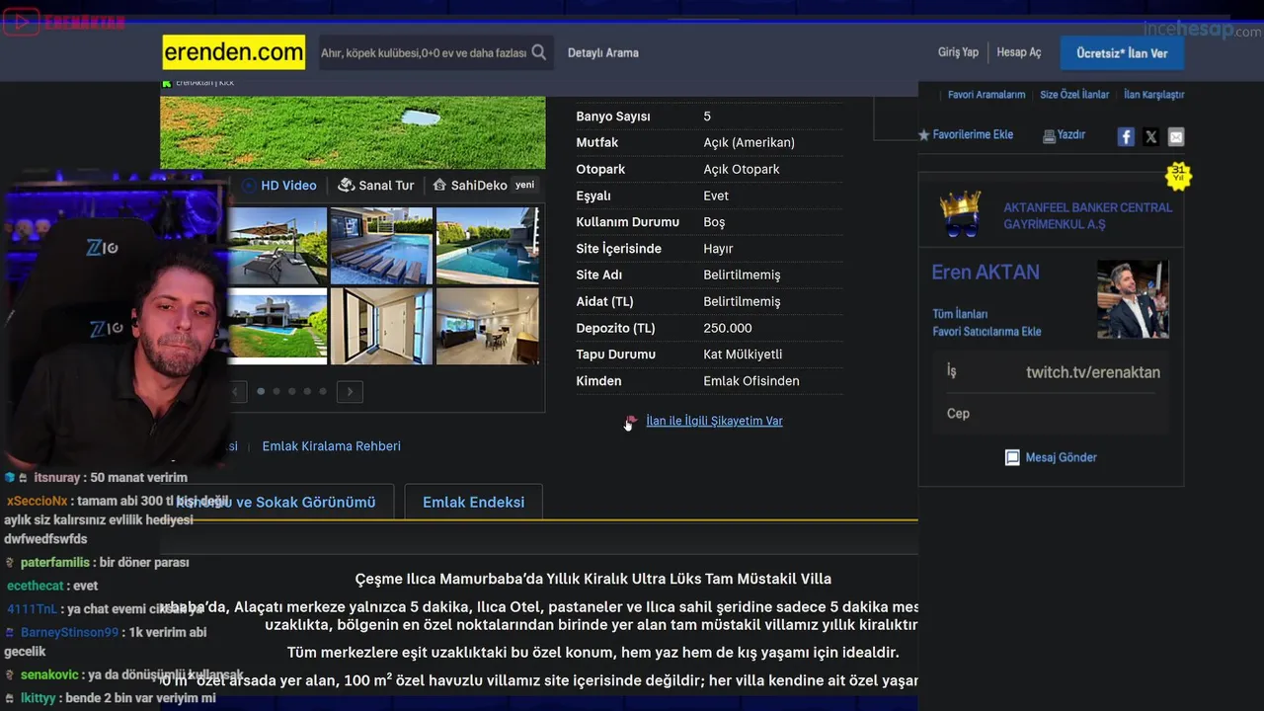
Task: Click the search magnifier icon
Action: coord(538,52)
